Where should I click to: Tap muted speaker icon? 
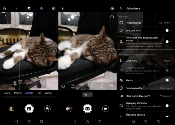pyautogui.click(x=121, y=80)
